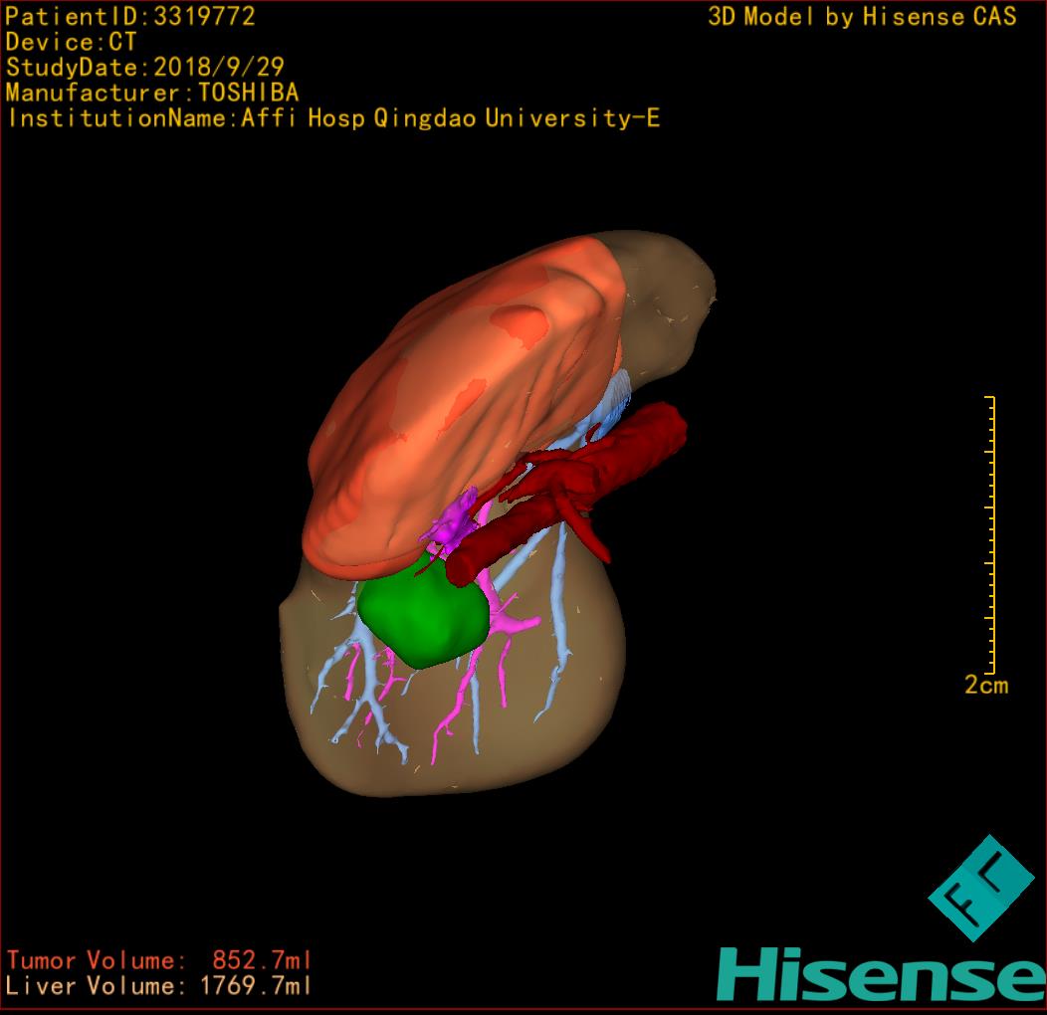Screen dimensions: 1047x1015
Task: Click the StudyDate 2018/9/29 text
Action: pyautogui.click(x=145, y=68)
